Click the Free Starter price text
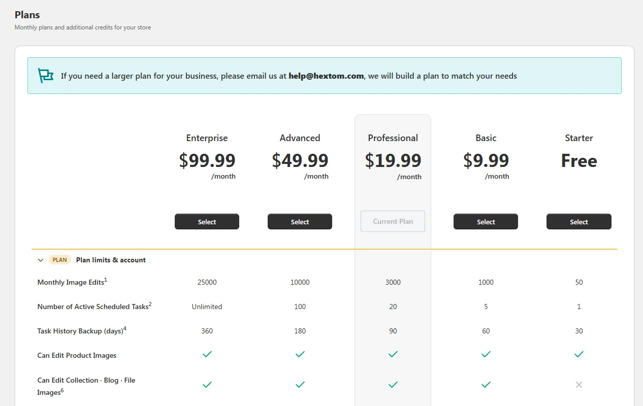 point(579,160)
